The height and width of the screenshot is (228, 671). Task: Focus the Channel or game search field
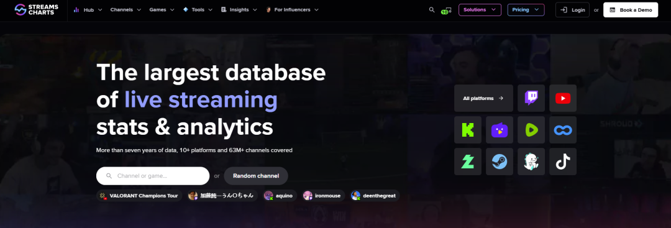point(153,176)
